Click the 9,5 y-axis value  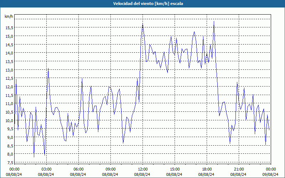click(x=10, y=129)
